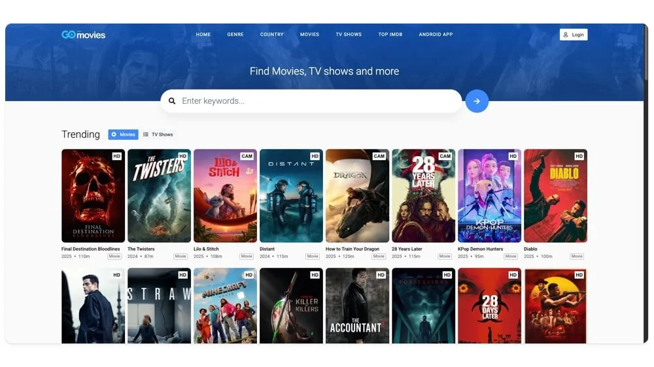Open the GENRE menu
The width and height of the screenshot is (654, 367).
(x=235, y=35)
